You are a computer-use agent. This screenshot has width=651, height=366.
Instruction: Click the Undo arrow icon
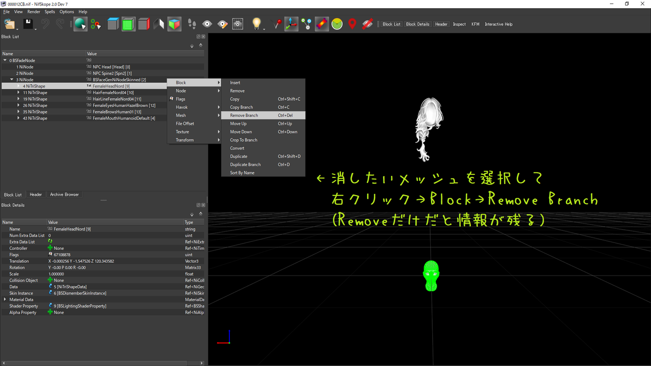point(45,24)
